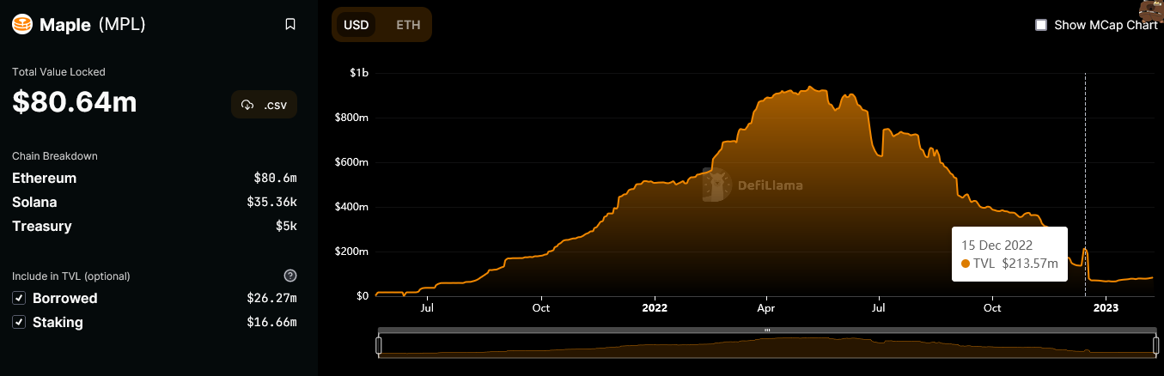The width and height of the screenshot is (1164, 376).
Task: Click the avatar icon at the top right corner
Action: point(1152,10)
